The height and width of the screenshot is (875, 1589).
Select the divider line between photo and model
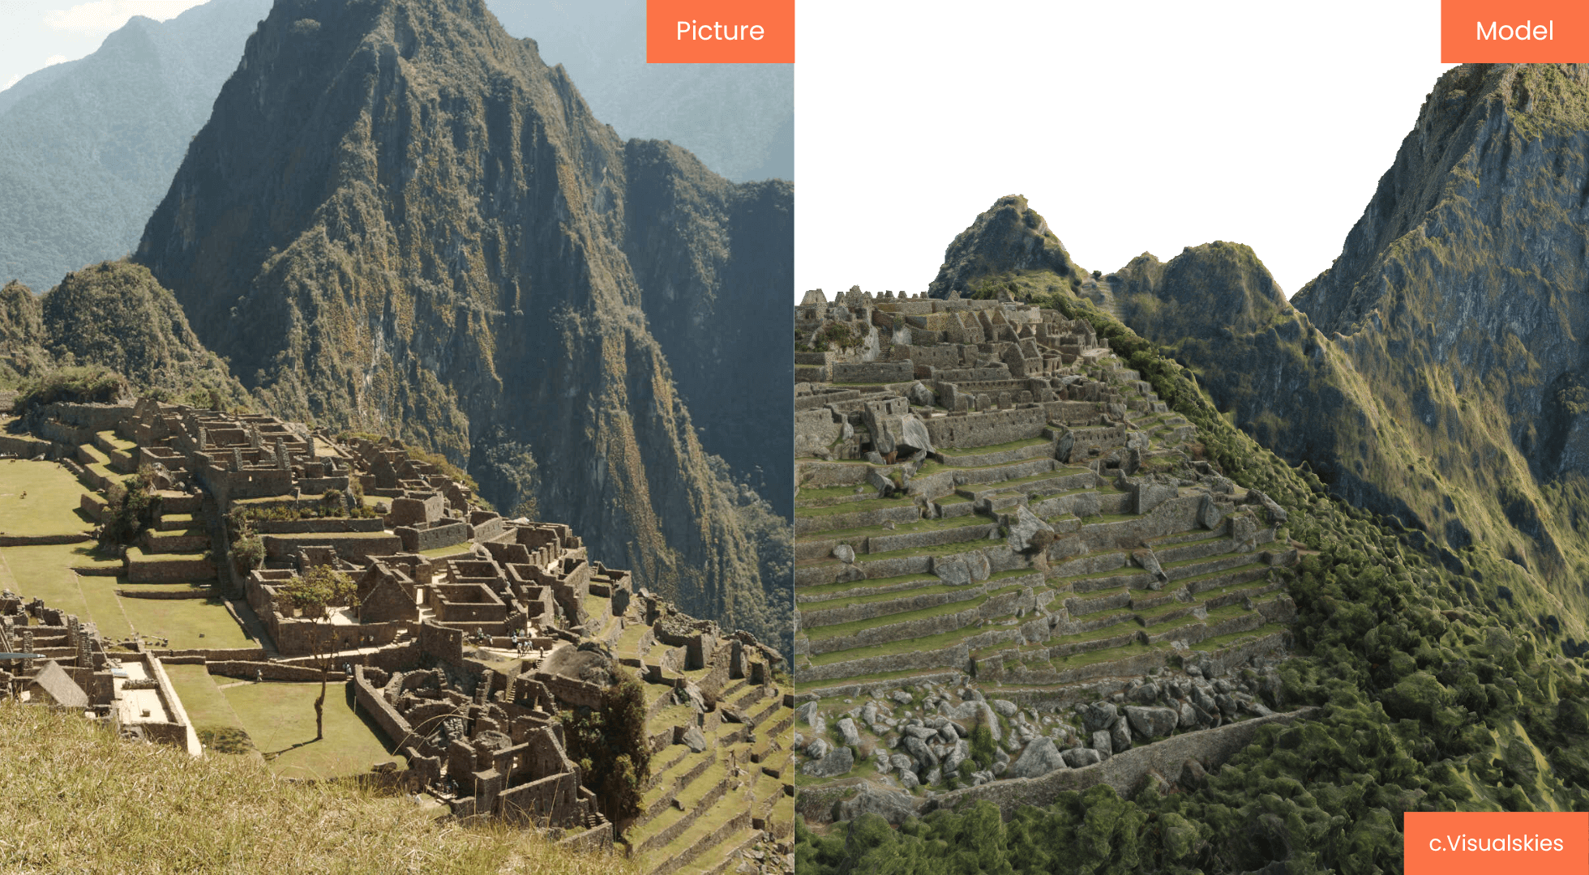pyautogui.click(x=794, y=437)
